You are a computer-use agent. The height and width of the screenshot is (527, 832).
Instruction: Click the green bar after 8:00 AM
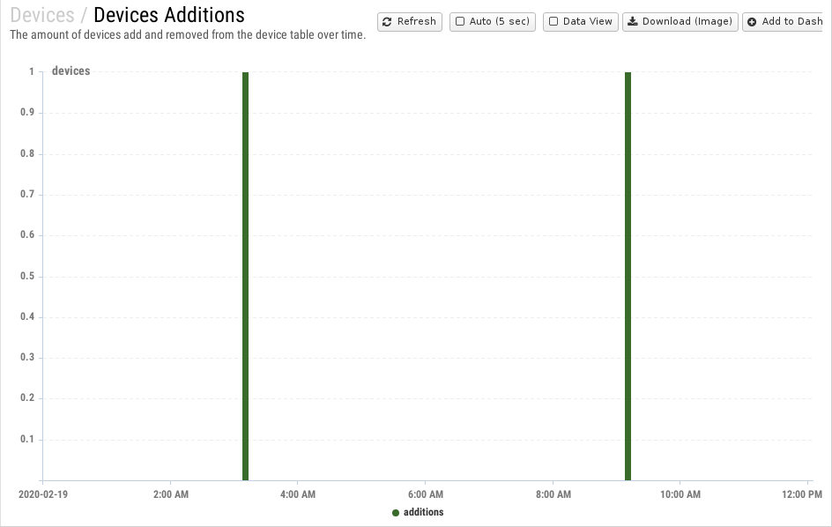pos(628,276)
